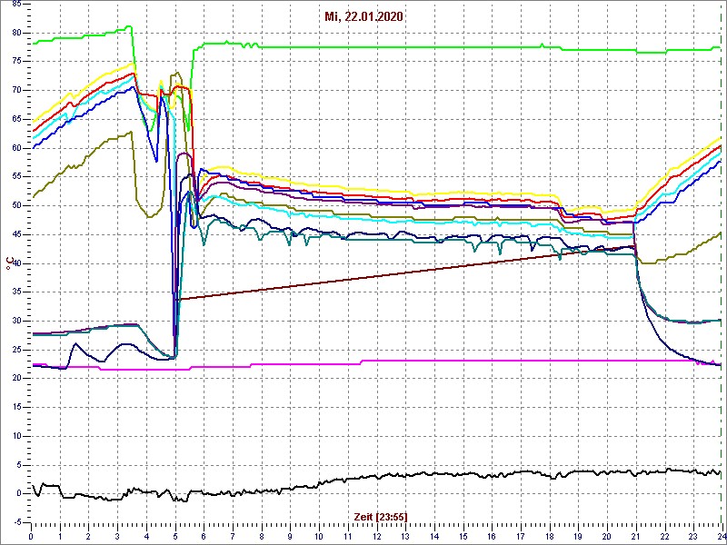Click hour 17 on the time axis
This screenshot has width=727, height=545.
(x=520, y=535)
